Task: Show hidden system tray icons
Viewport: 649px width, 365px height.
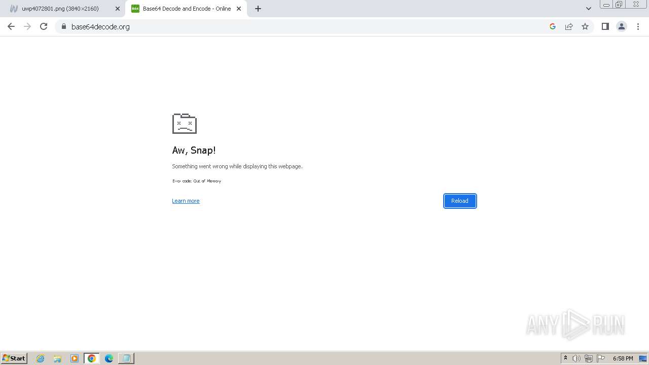Action: [566, 358]
